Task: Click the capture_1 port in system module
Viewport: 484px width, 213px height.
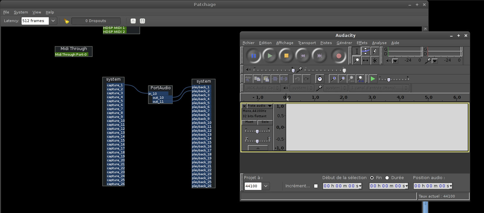Action: pyautogui.click(x=115, y=85)
